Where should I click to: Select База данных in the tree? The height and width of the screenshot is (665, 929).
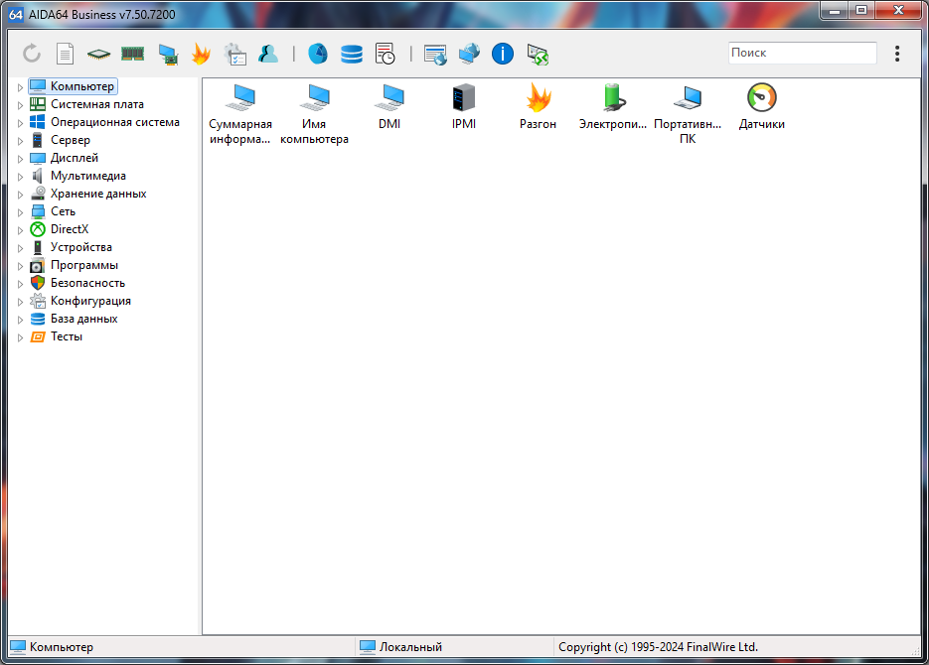tap(84, 319)
